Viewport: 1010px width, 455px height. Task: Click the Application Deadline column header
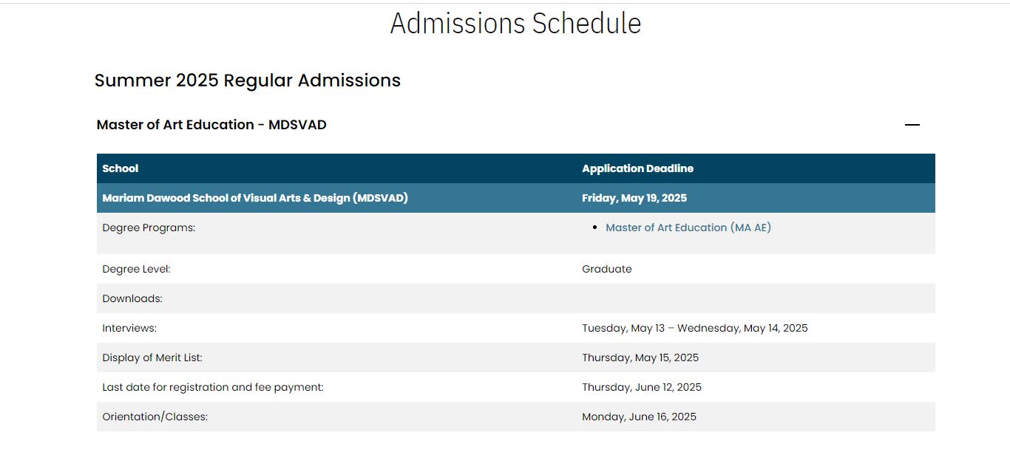637,168
